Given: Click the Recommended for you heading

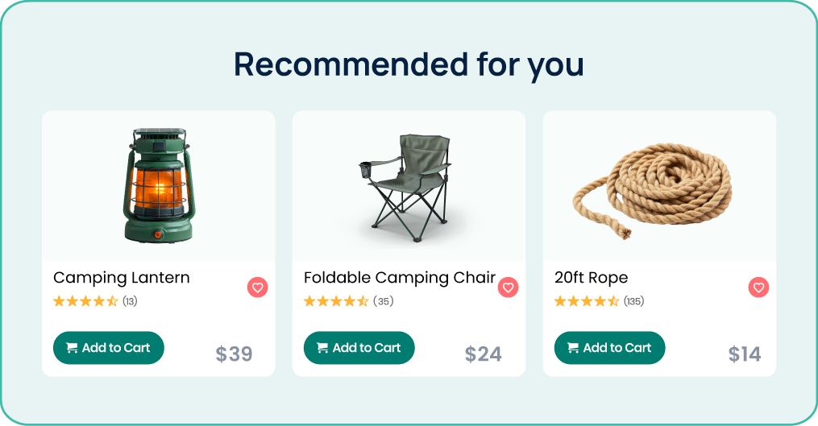Looking at the screenshot, I should (x=409, y=64).
